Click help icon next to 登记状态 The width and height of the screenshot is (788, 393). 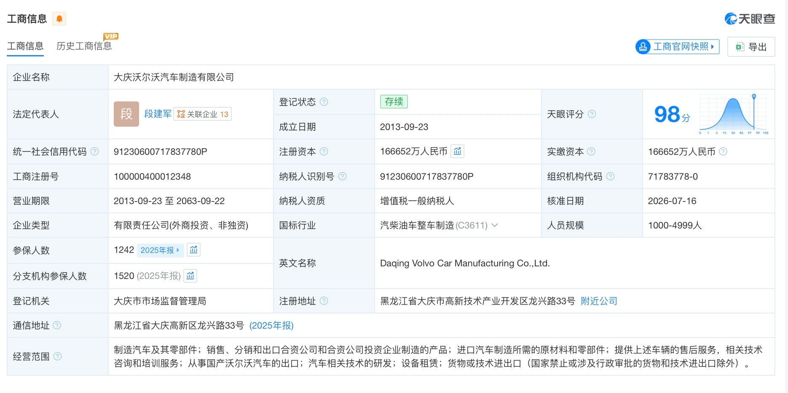tap(324, 102)
